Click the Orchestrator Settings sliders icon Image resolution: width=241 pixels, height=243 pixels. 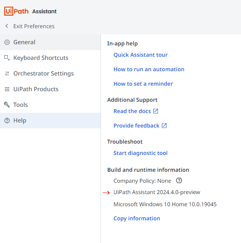[x=7, y=74]
